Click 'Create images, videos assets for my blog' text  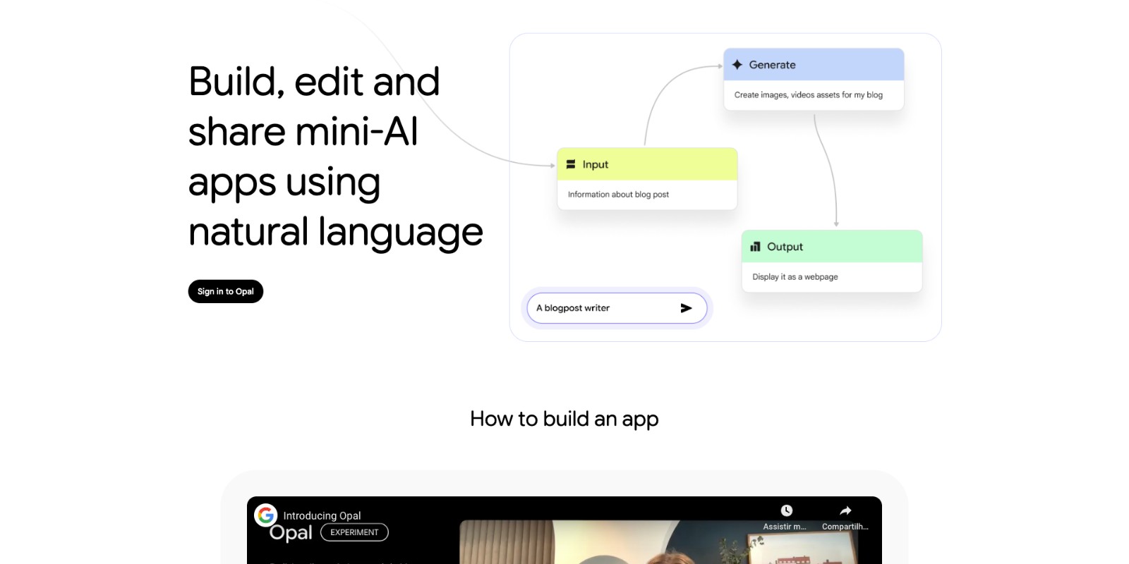tap(808, 95)
